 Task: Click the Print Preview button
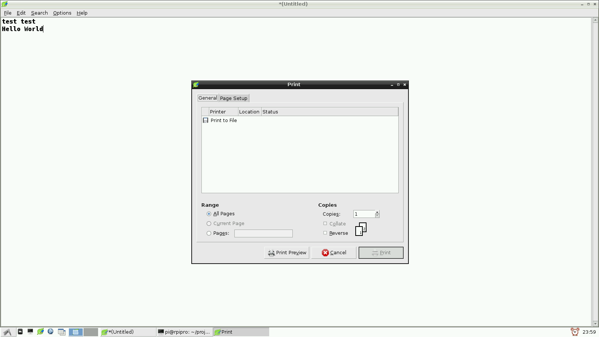286,252
